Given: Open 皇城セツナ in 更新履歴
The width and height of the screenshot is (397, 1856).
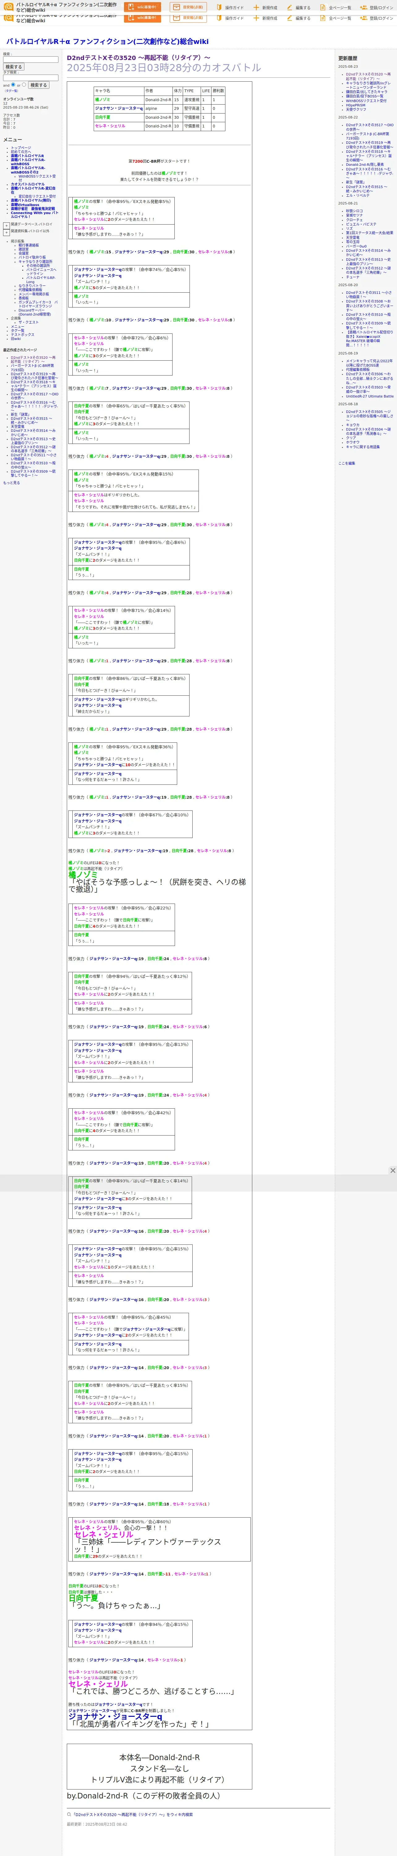Looking at the screenshot, I should point(355,215).
